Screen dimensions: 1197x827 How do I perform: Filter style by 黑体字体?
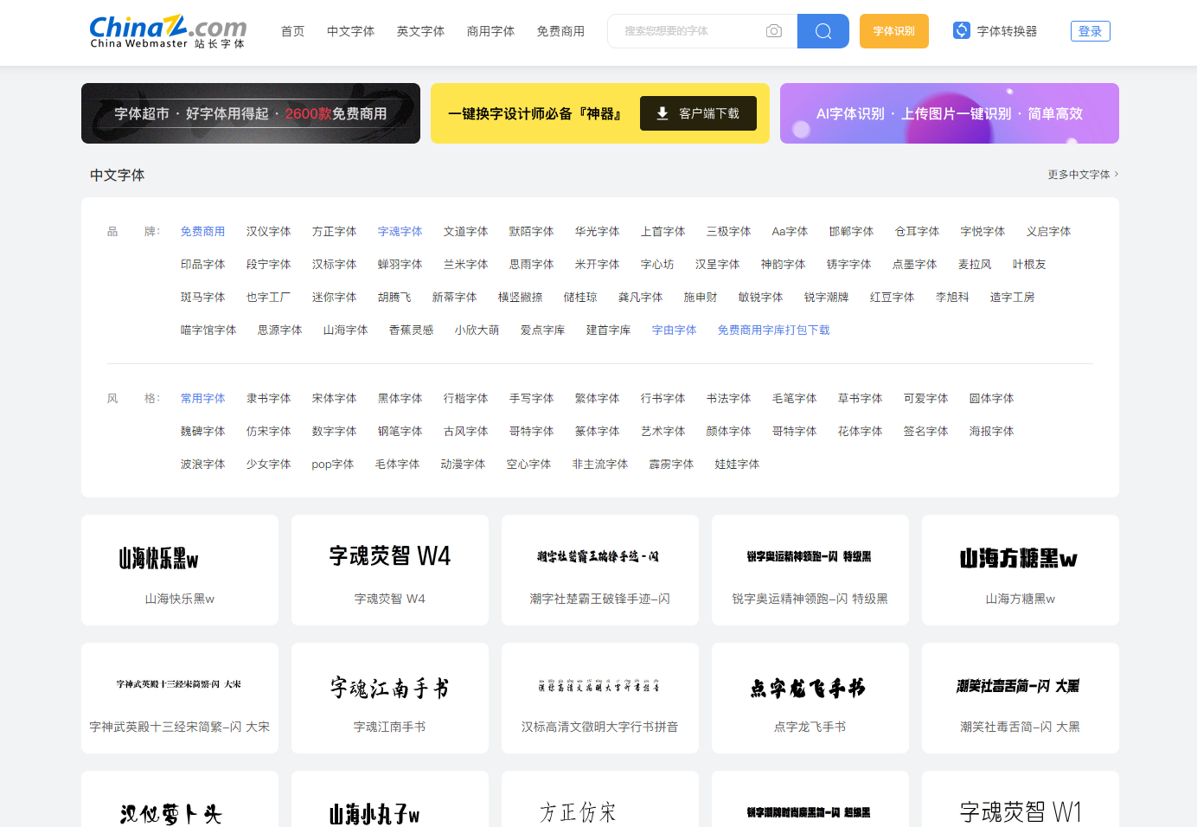400,398
